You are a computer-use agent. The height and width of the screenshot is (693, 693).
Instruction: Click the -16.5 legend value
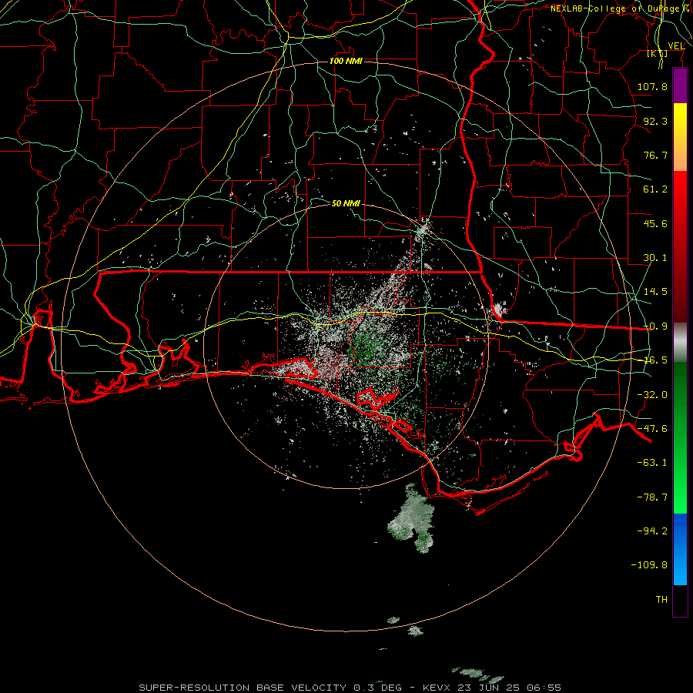click(x=655, y=360)
